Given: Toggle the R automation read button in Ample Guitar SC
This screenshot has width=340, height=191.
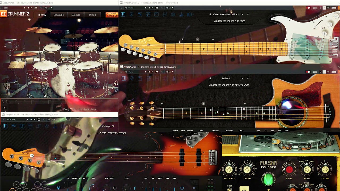Looking at the screenshot, I should pos(324,8).
